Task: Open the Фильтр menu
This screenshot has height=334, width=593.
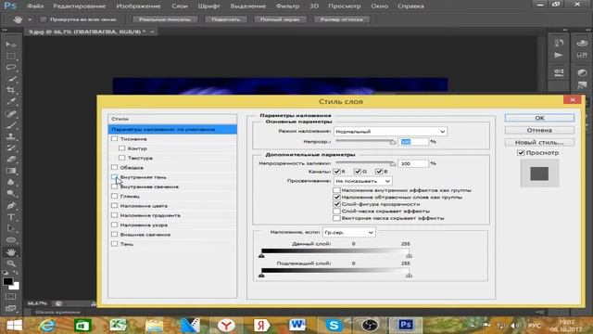Action: point(287,6)
